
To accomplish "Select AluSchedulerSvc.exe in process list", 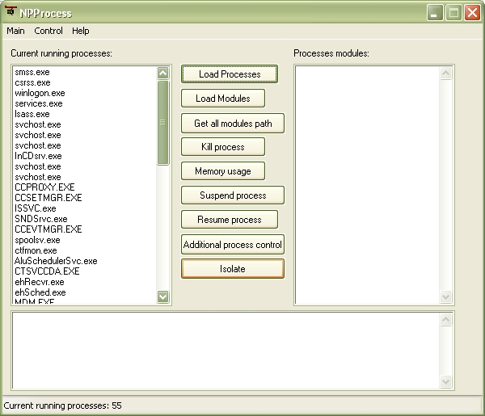I will pyautogui.click(x=85, y=261).
